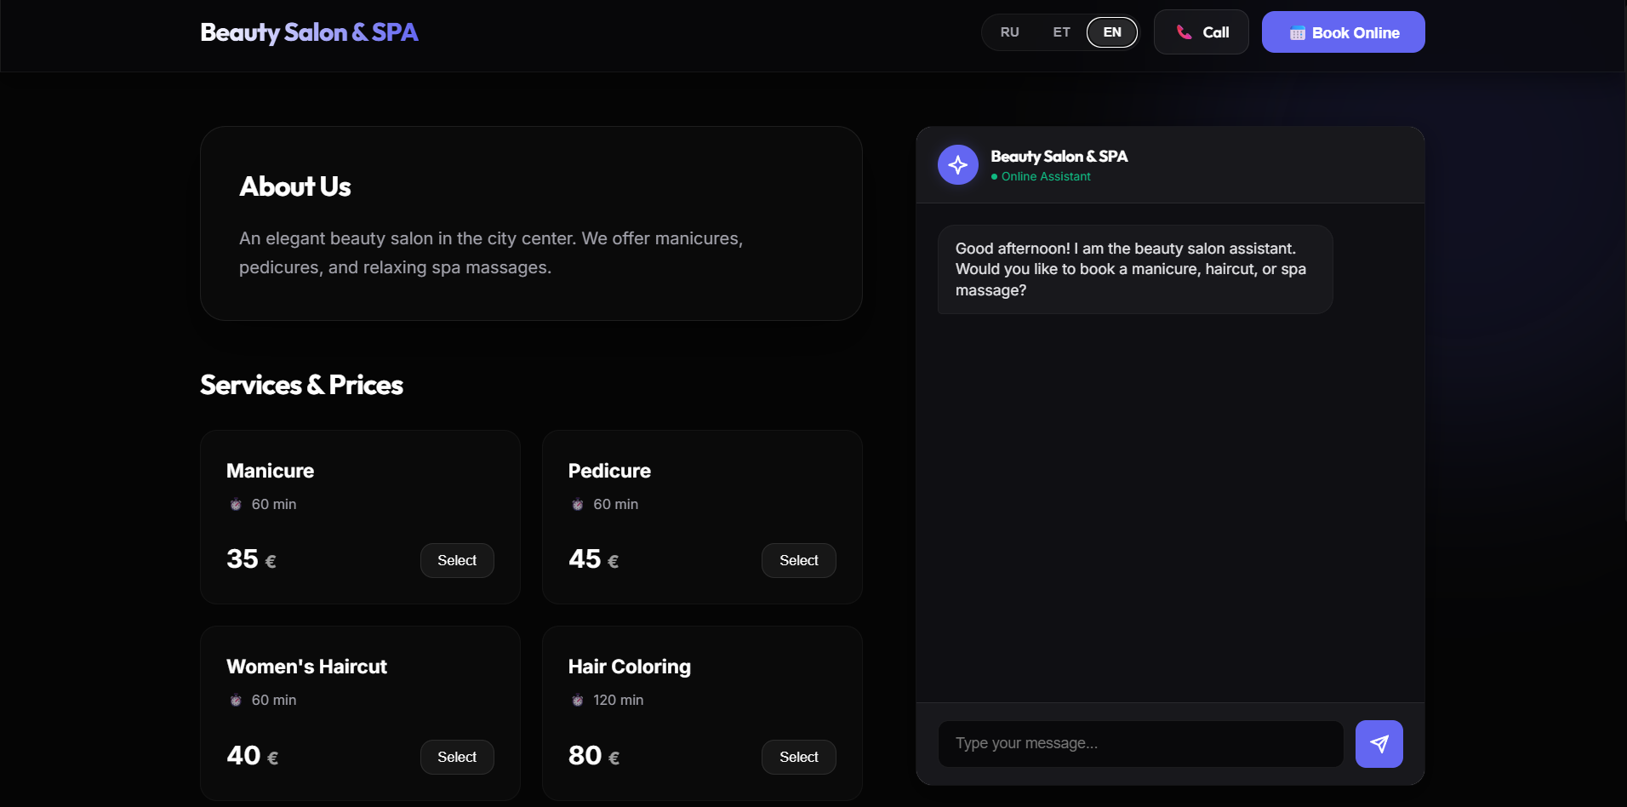This screenshot has width=1627, height=807.
Task: Click the Beauty Salon & SPA chat title
Action: pos(1059,156)
